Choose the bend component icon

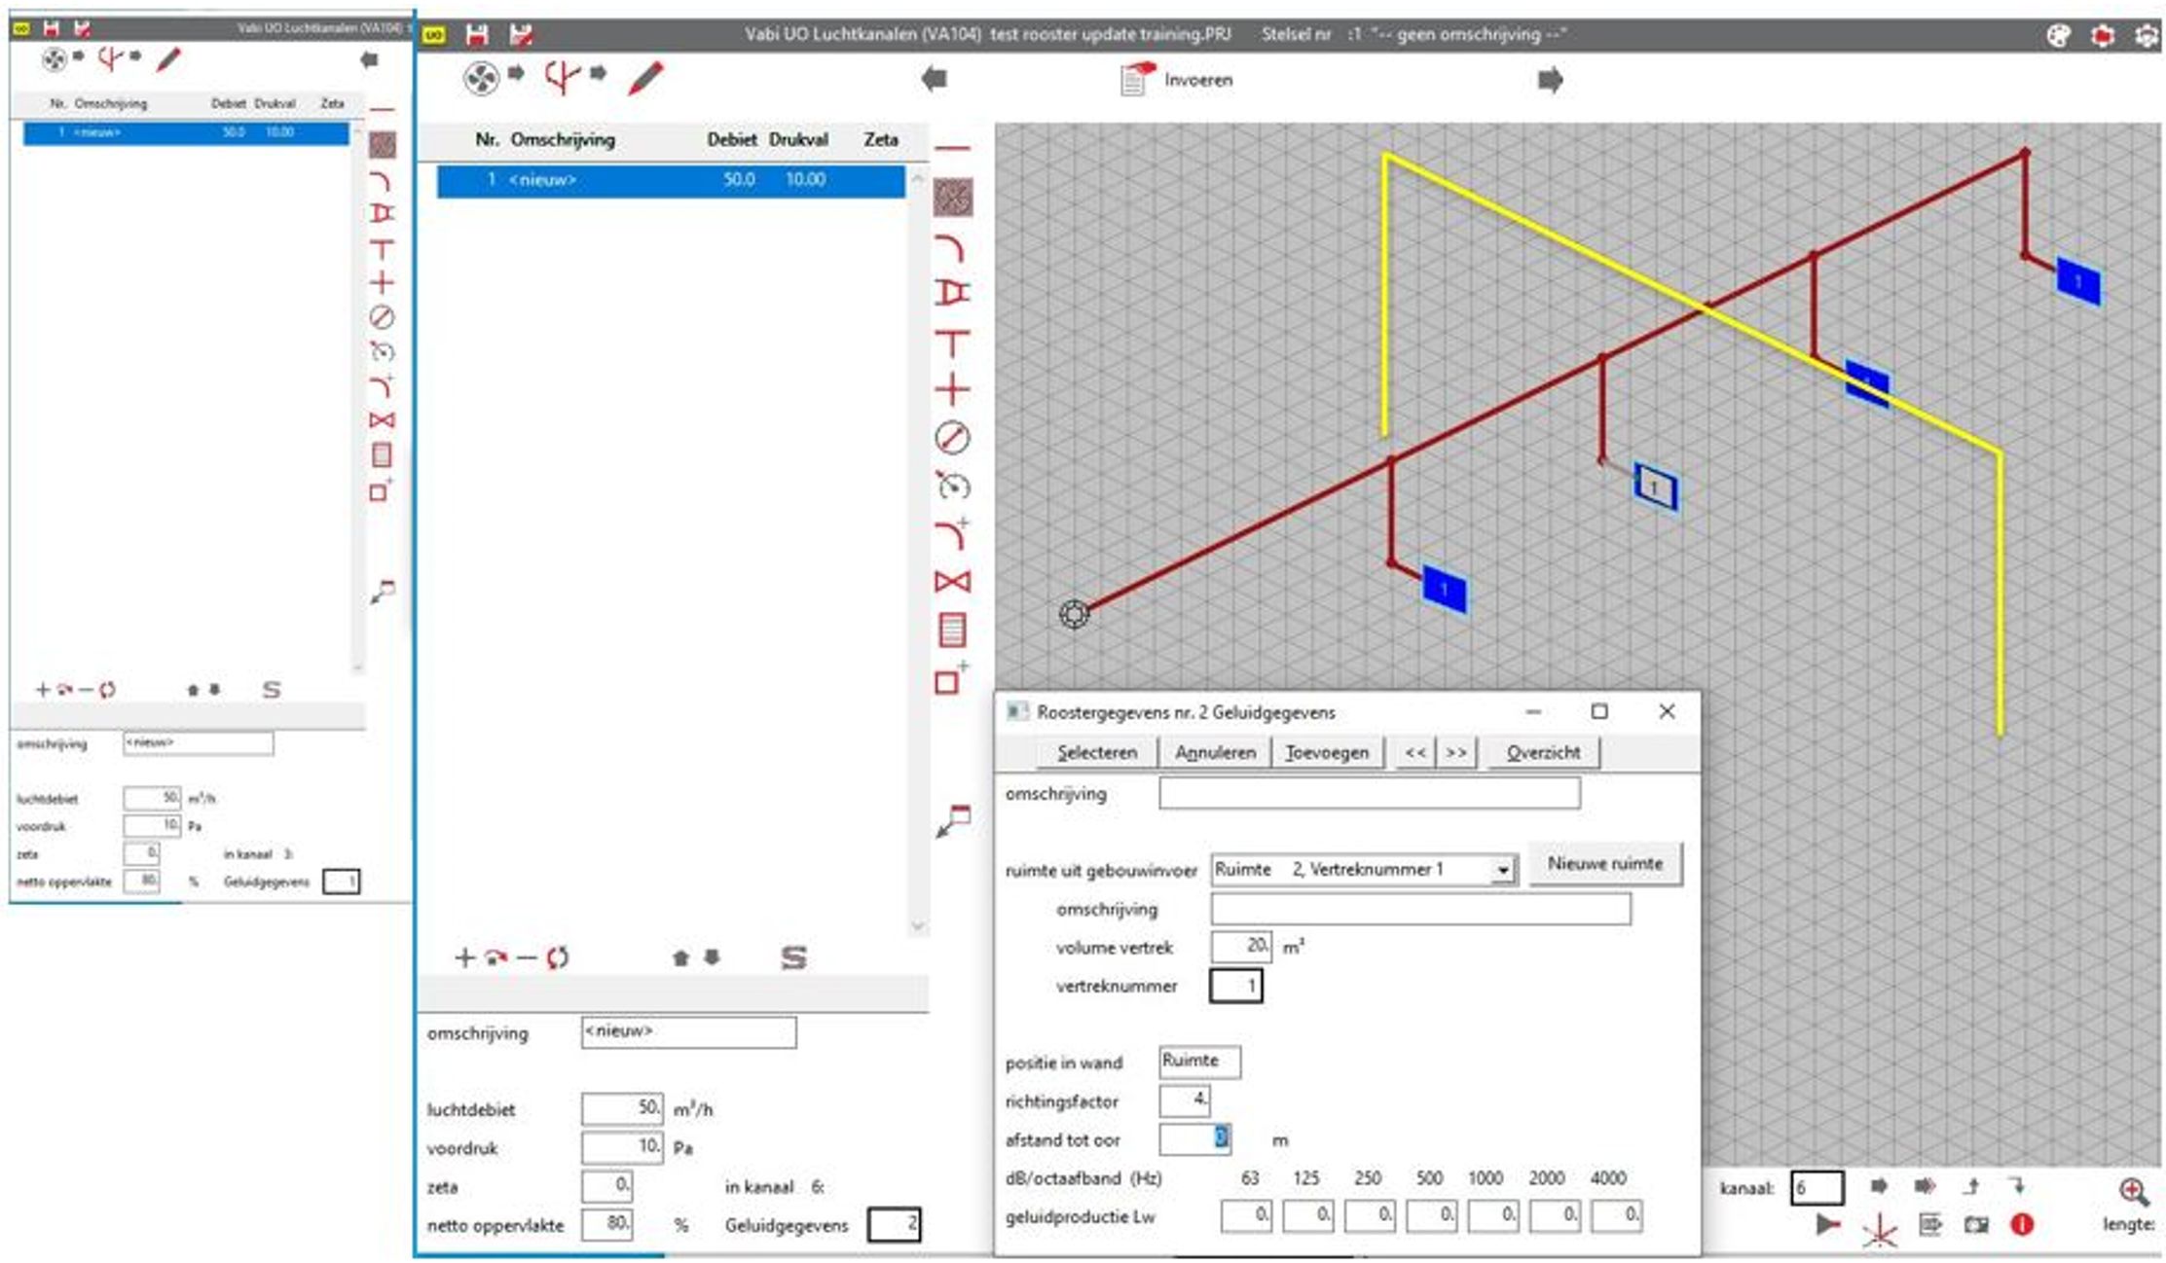(950, 248)
